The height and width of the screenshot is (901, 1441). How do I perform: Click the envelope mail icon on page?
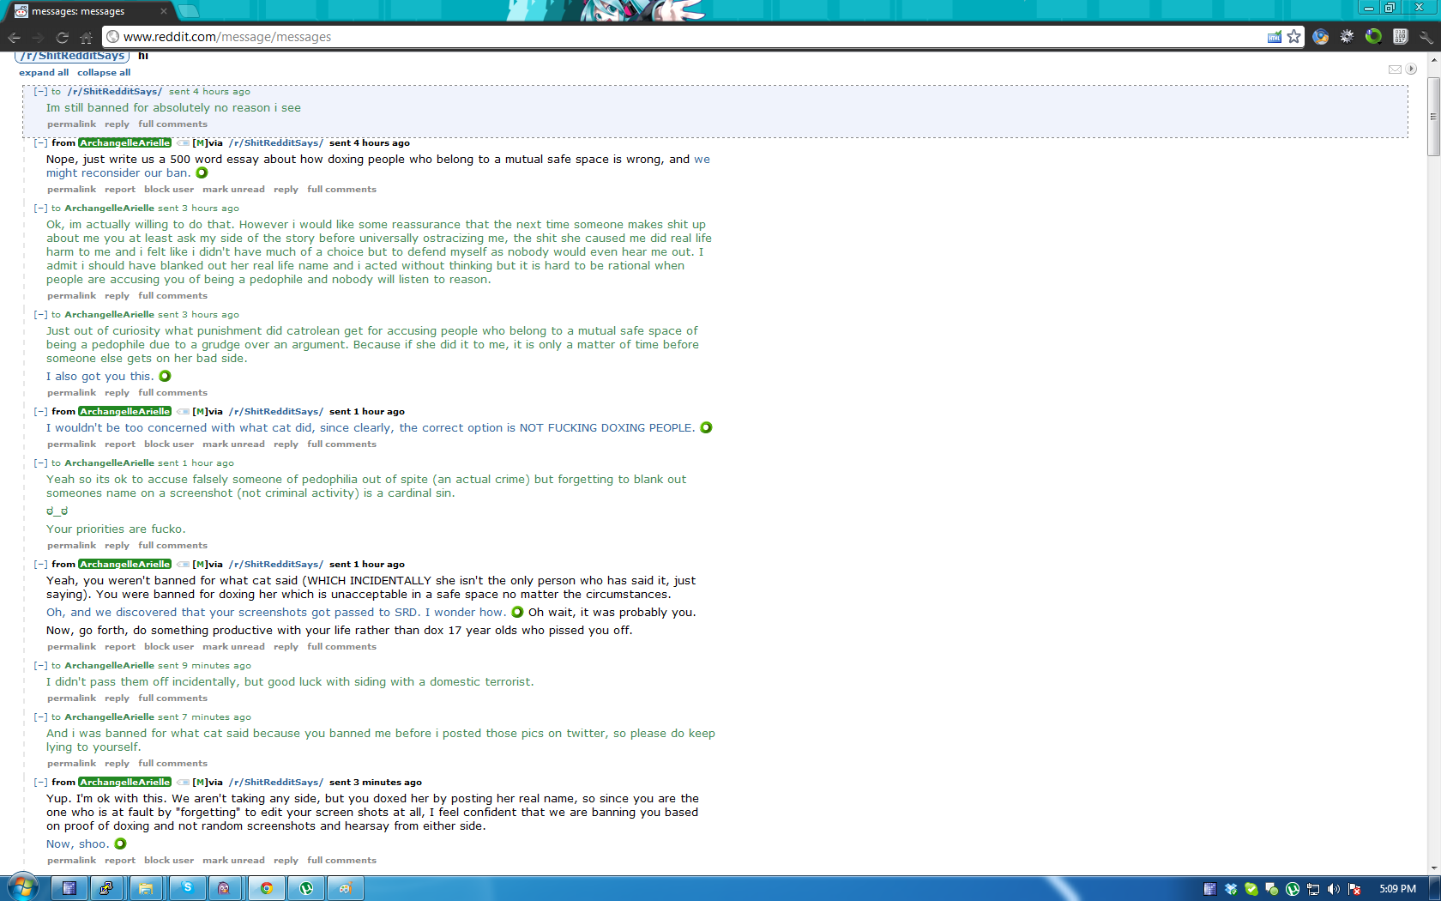(1395, 70)
